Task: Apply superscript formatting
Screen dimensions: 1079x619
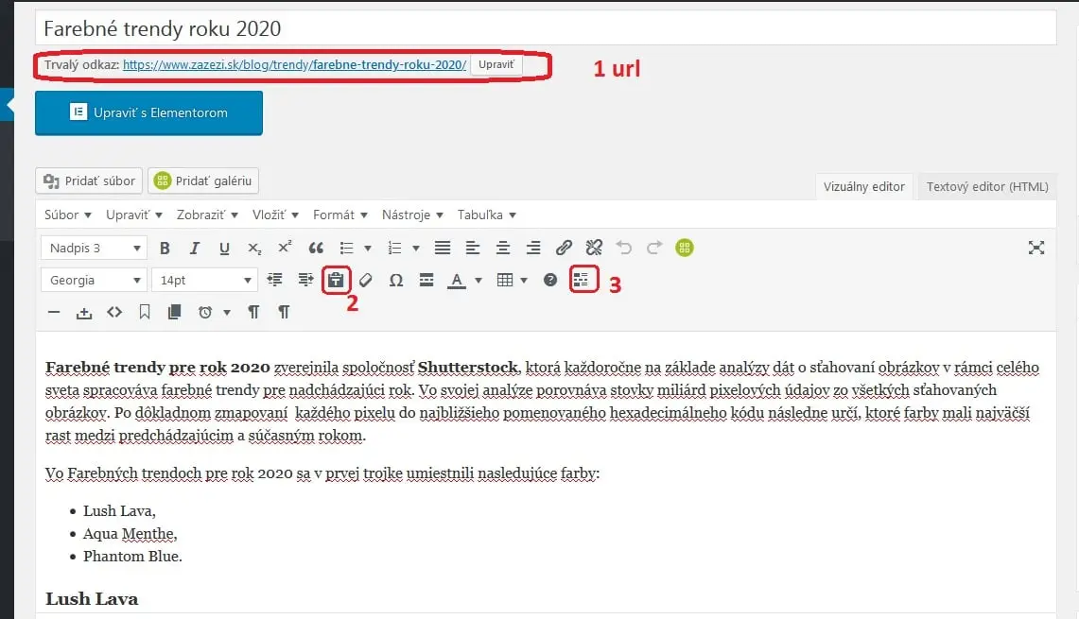Action: click(285, 249)
